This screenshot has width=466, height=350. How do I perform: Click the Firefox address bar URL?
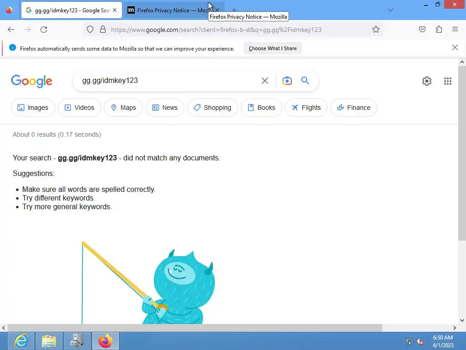(x=216, y=30)
